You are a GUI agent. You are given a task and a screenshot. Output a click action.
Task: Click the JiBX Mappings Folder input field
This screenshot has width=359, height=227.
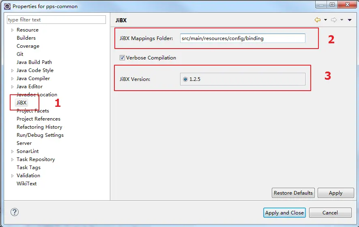(243, 38)
